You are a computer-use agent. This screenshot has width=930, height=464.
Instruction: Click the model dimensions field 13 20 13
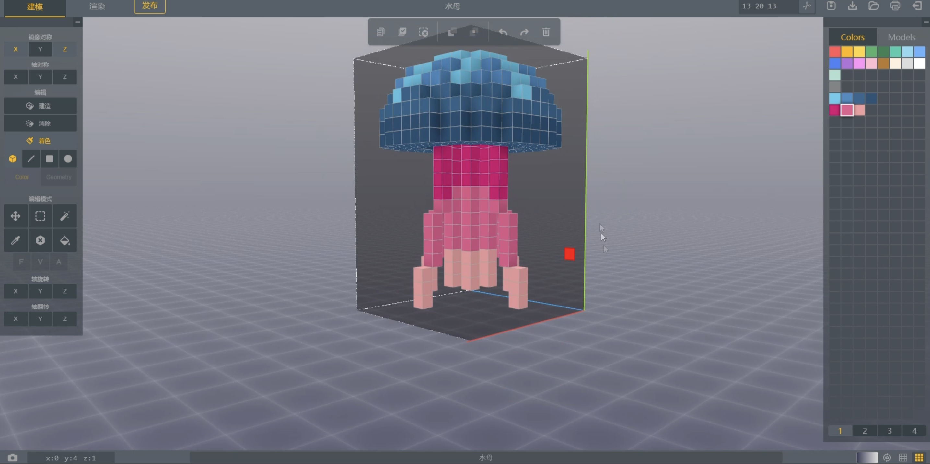768,6
